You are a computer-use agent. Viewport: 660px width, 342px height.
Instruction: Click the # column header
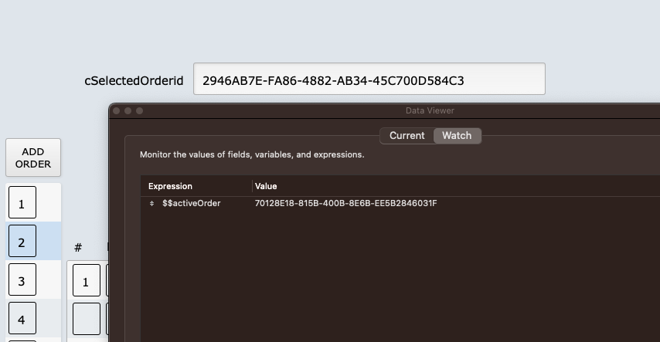click(x=78, y=248)
